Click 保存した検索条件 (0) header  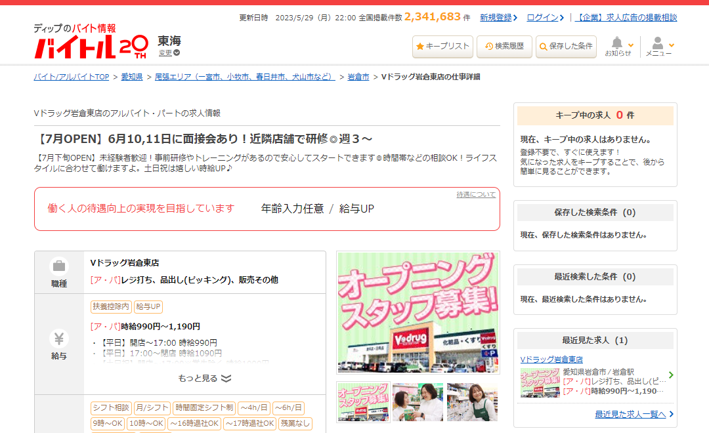(595, 213)
